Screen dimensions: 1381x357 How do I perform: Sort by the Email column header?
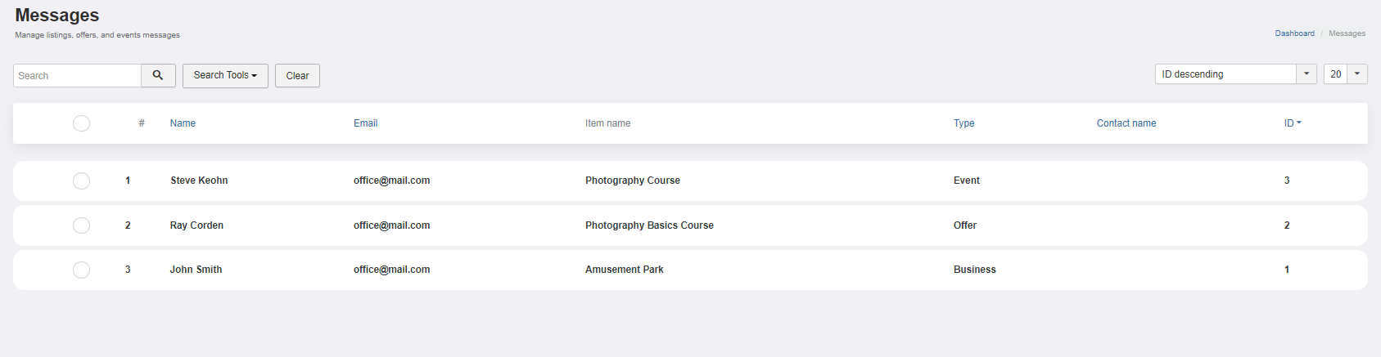pos(365,123)
